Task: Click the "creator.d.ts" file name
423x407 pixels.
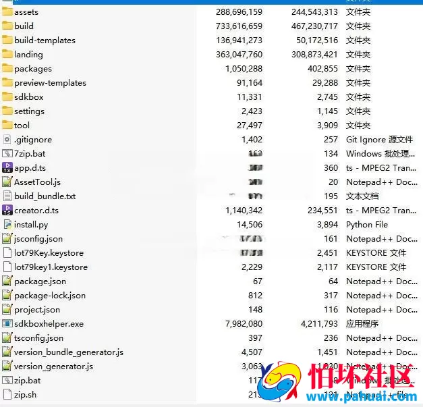Action: [36, 210]
